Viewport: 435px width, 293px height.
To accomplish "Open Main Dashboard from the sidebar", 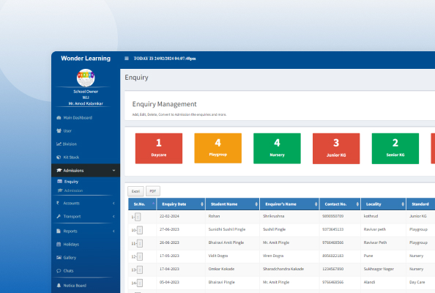I will [74, 118].
